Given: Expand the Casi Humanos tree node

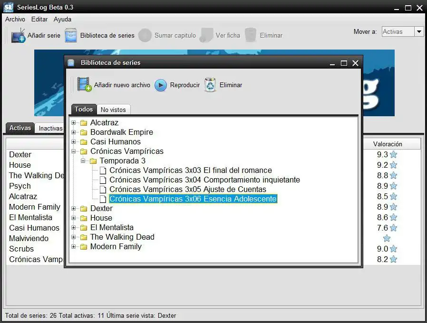Looking at the screenshot, I should (x=74, y=142).
